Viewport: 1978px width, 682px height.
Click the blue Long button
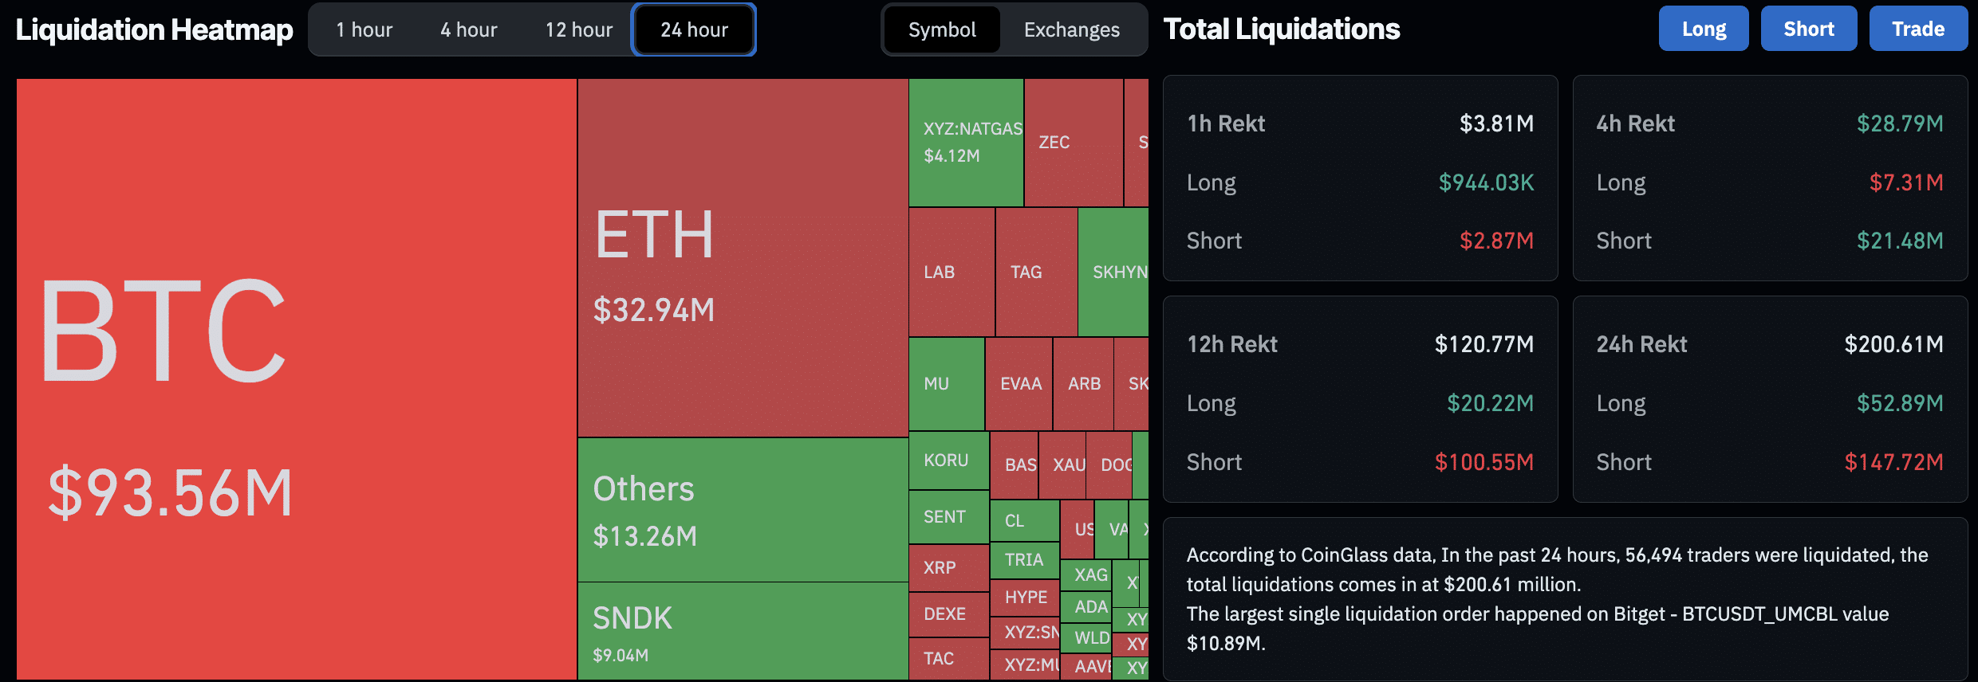[1704, 29]
